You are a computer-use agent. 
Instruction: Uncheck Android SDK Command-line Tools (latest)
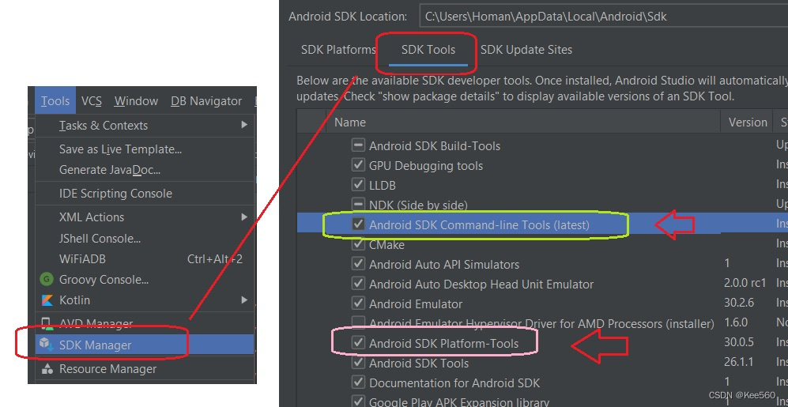click(358, 224)
